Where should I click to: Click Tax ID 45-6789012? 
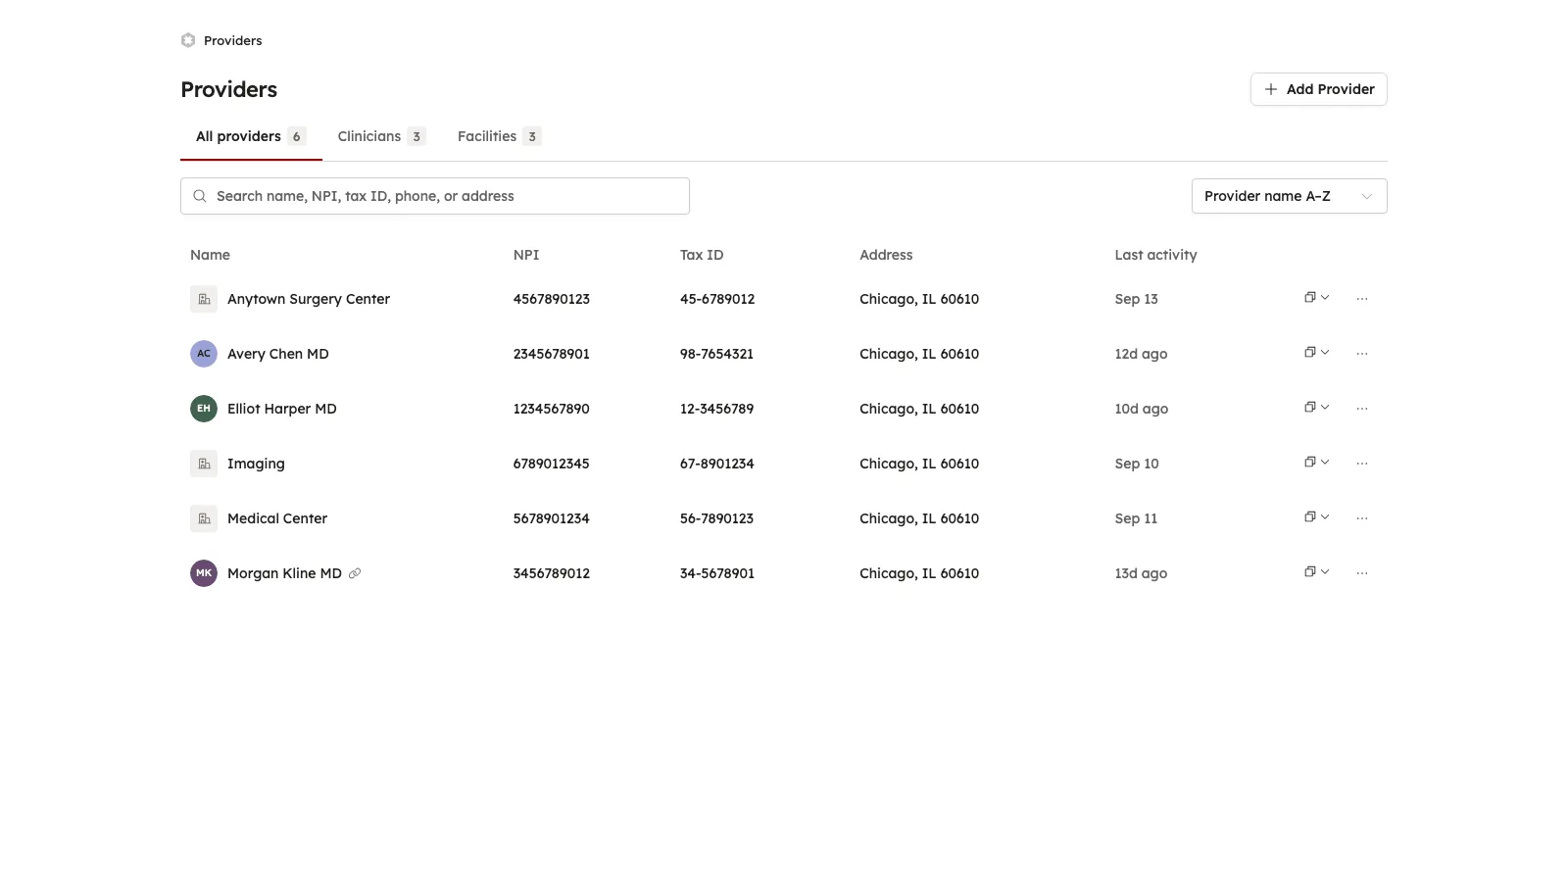click(717, 299)
